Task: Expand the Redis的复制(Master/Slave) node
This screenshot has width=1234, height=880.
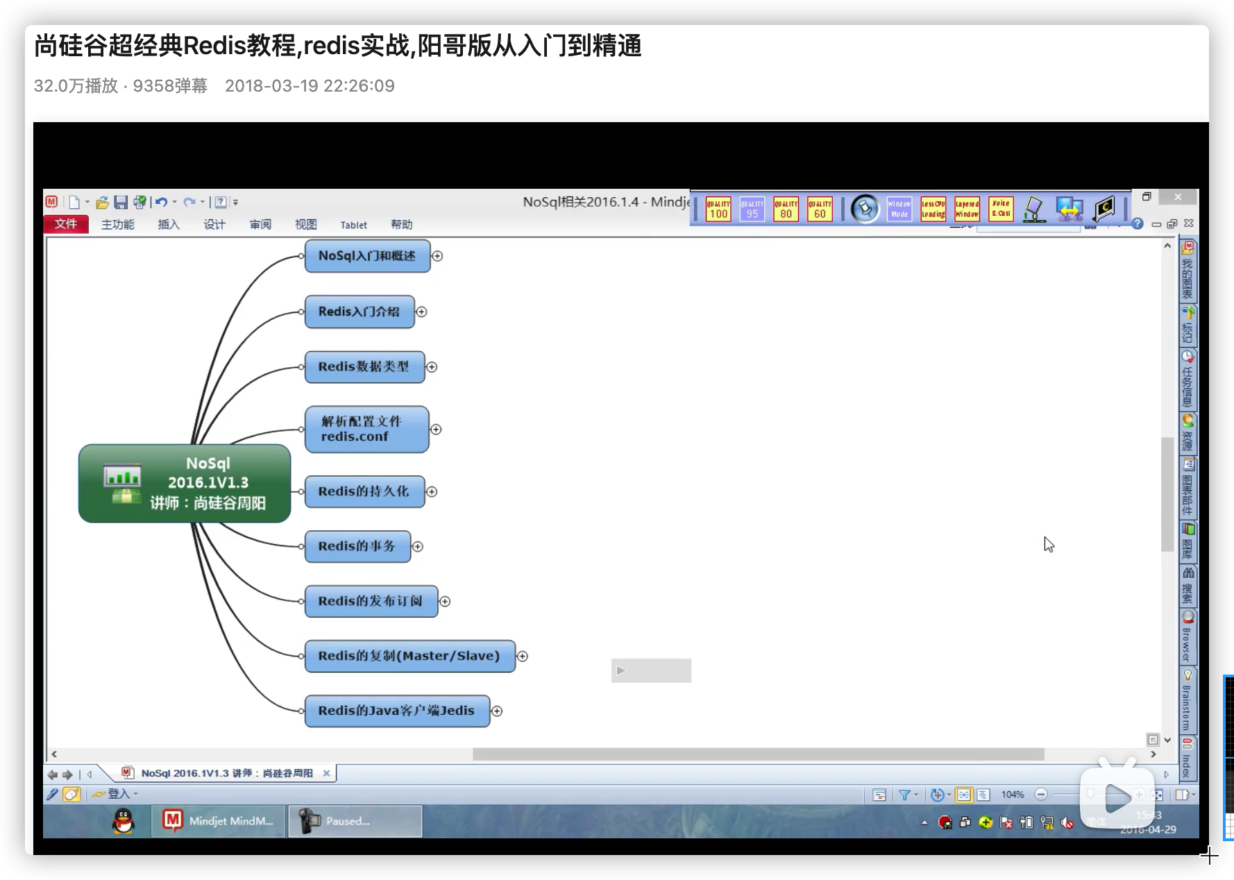Action: (x=523, y=657)
